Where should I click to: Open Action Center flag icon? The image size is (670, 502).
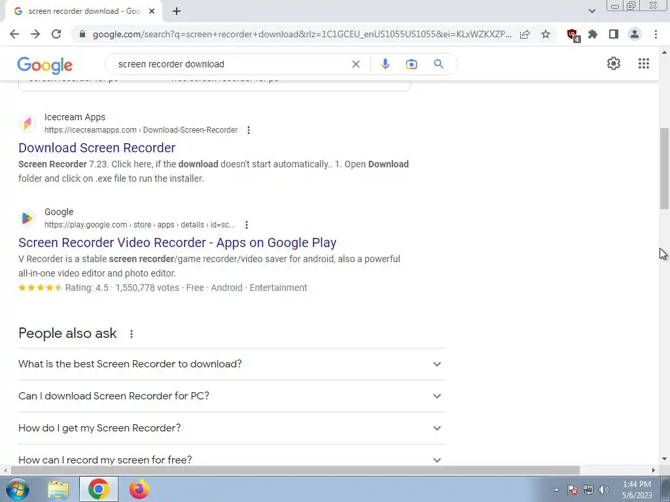[x=573, y=490]
